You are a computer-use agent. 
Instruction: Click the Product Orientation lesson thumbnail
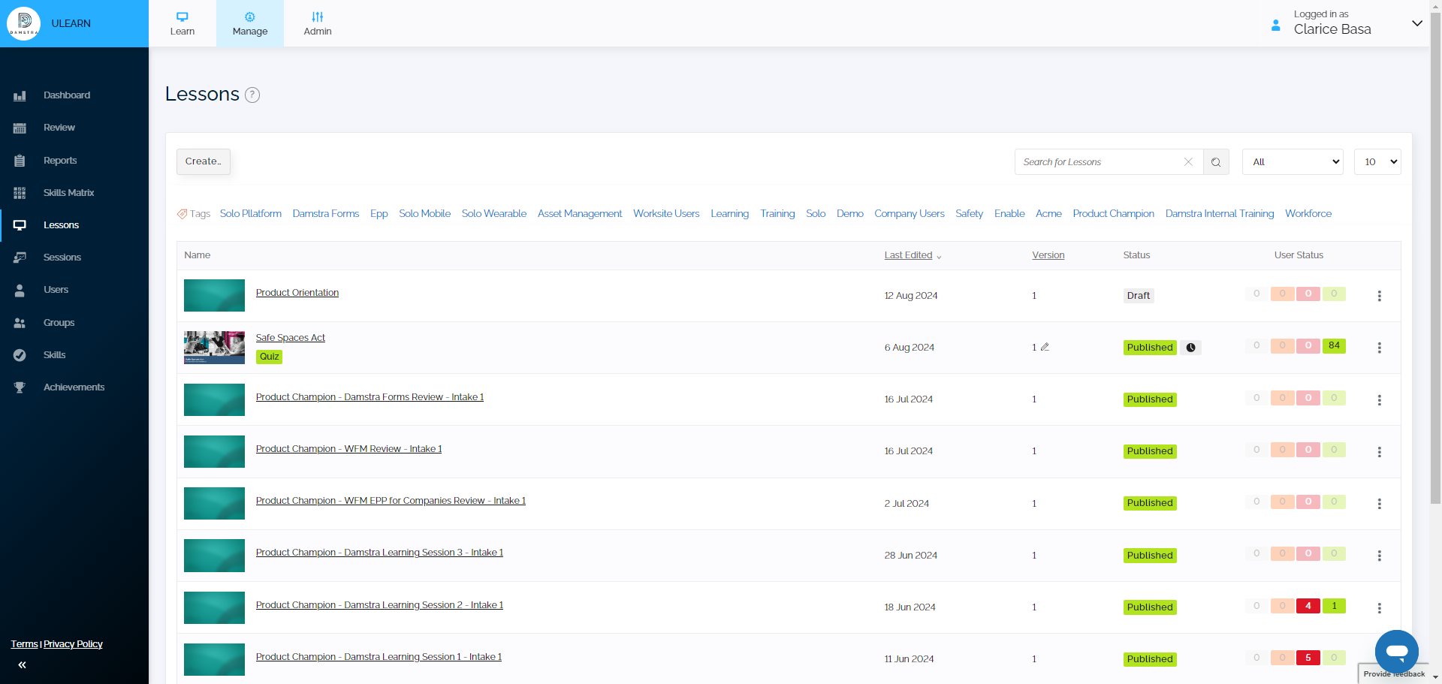pos(214,295)
